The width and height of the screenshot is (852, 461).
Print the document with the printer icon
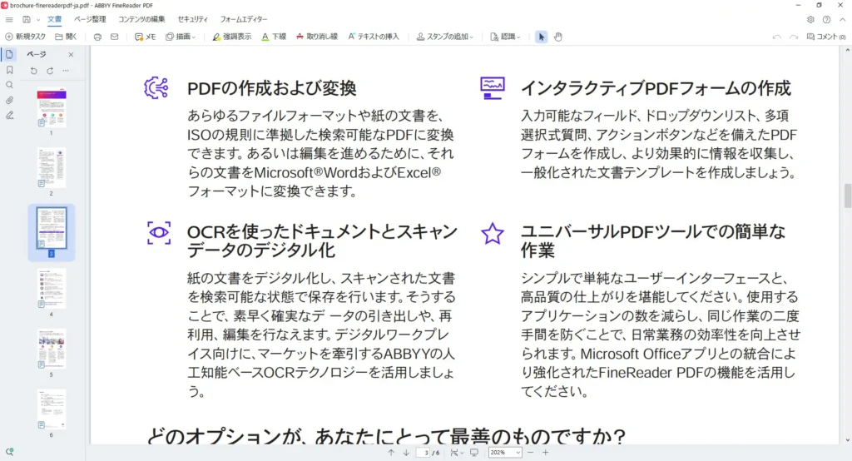click(97, 37)
